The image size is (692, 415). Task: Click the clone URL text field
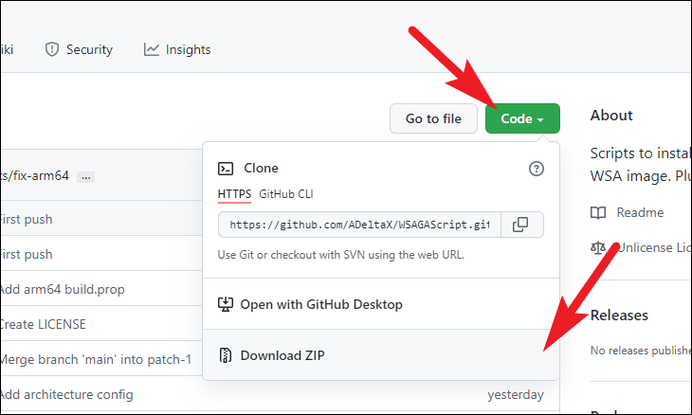359,225
